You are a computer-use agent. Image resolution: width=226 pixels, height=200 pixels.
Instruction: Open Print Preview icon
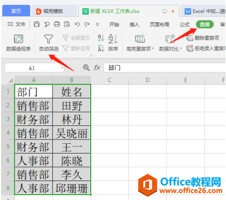pos(67,24)
